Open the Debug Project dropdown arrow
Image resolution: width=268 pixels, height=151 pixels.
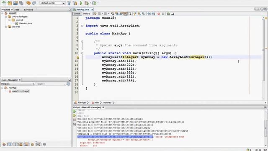coord(90,3)
